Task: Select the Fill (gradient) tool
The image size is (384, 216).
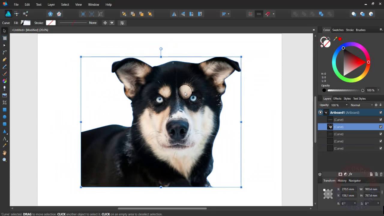Action: click(4, 81)
